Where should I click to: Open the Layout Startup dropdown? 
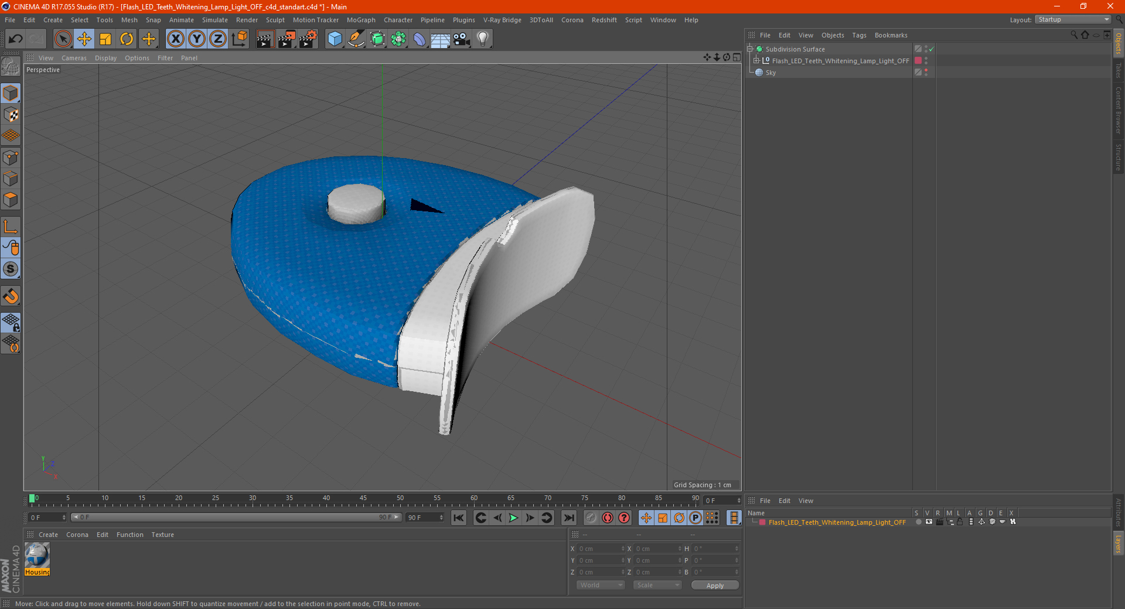[1073, 19]
